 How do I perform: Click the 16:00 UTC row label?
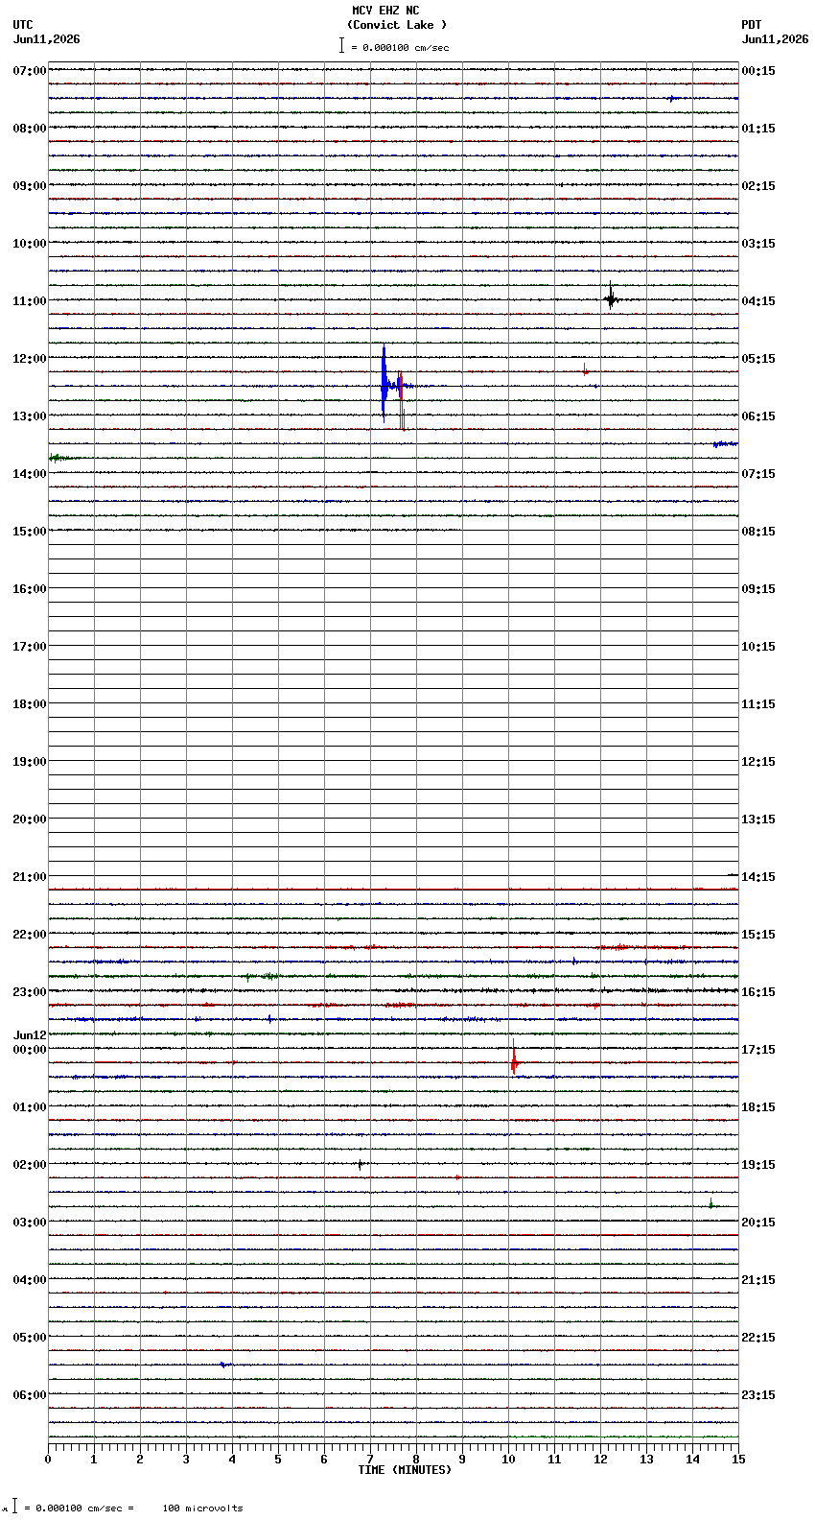pos(30,589)
